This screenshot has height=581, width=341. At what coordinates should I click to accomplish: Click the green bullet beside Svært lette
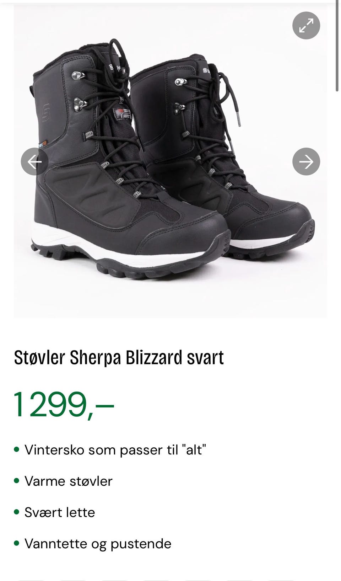(16, 512)
